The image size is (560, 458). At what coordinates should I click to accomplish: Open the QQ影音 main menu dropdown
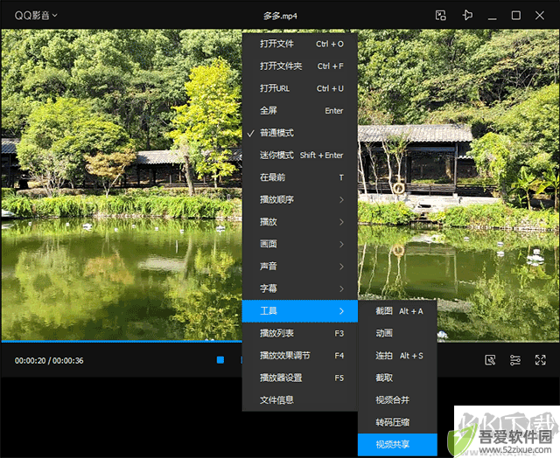[x=36, y=16]
